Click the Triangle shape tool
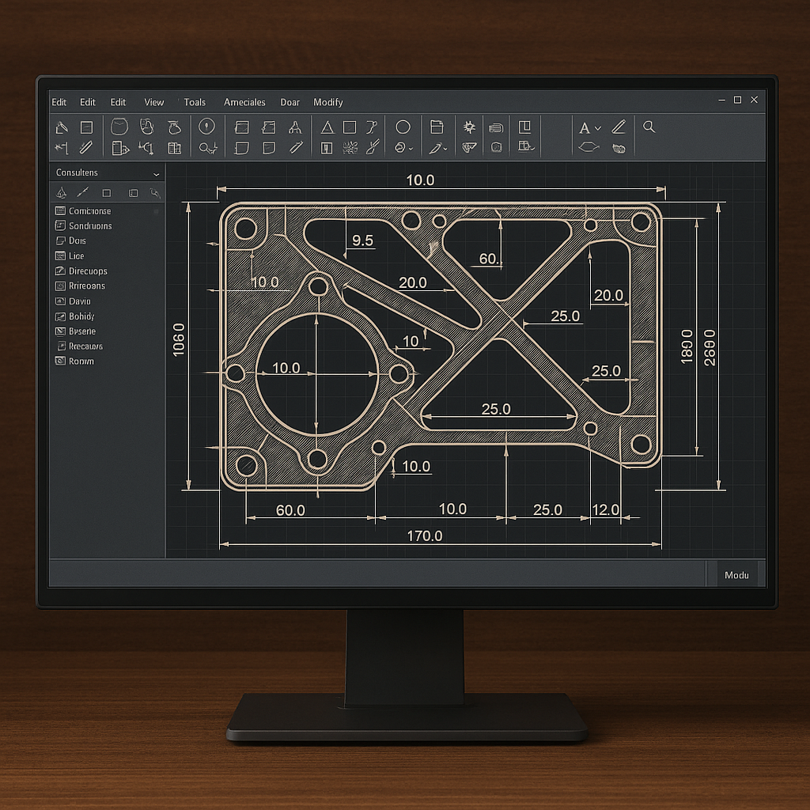Image resolution: width=810 pixels, height=810 pixels. [327, 127]
